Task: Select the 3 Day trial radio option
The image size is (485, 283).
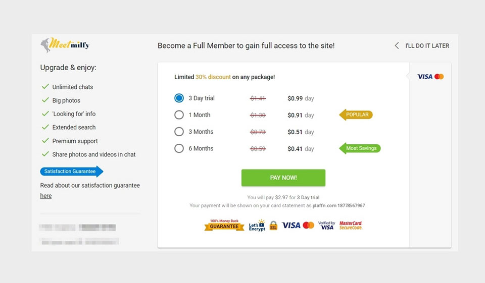Action: pyautogui.click(x=179, y=98)
